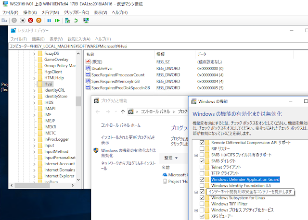Screen dimensions: 308x220
Task: Click the red Shut Down toolbar icon
Action: tap(31, 20)
